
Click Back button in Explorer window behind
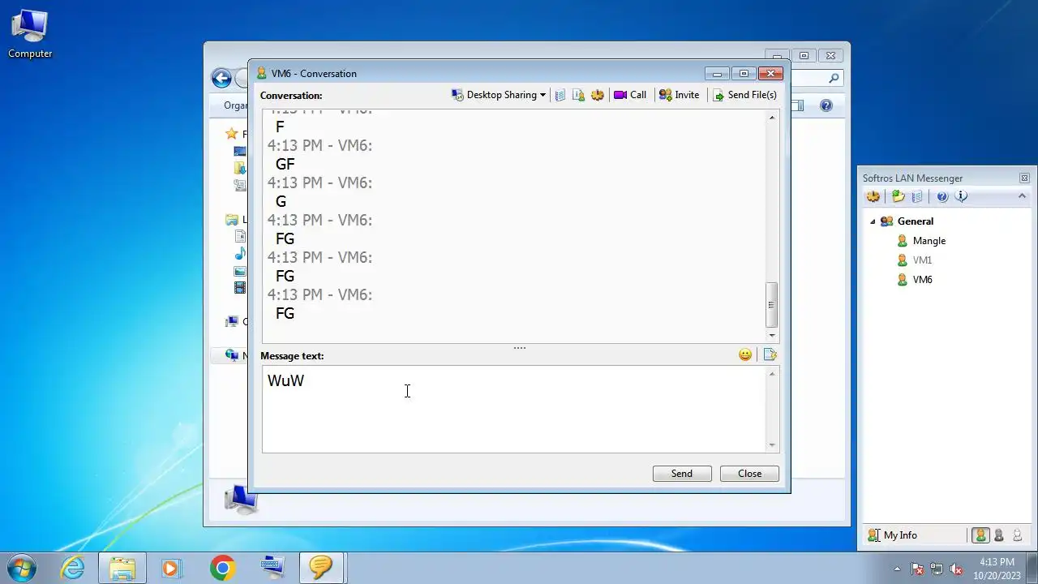pyautogui.click(x=221, y=78)
